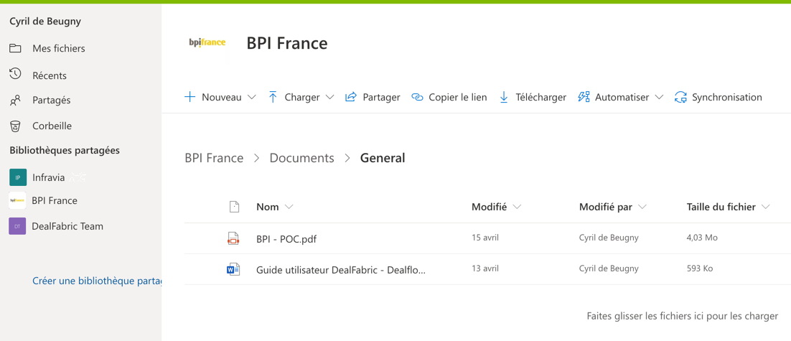
Task: Click the link icon beside Copier le lien
Action: pos(417,98)
